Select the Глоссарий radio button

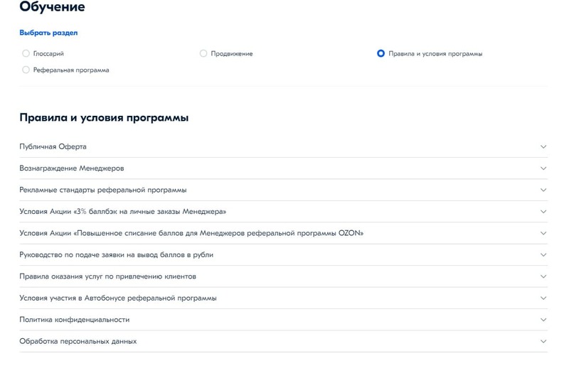click(x=26, y=53)
